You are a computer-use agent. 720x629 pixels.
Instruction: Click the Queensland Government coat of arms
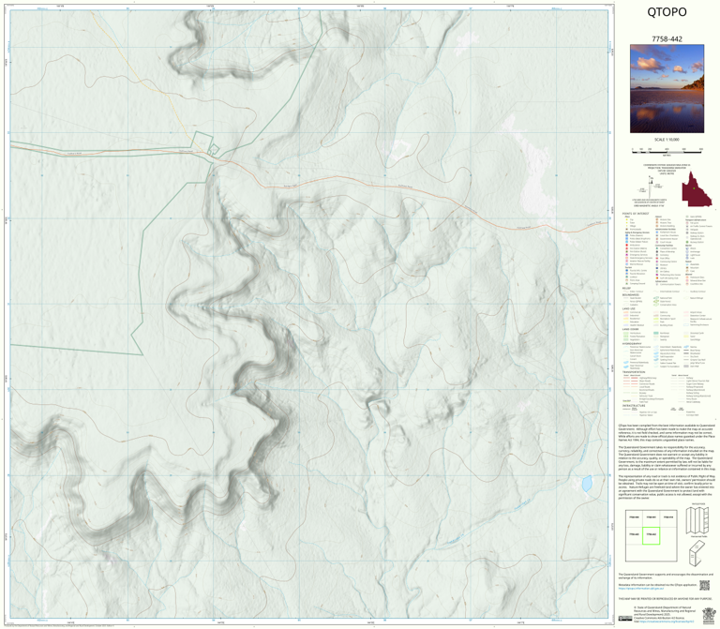coord(709,614)
